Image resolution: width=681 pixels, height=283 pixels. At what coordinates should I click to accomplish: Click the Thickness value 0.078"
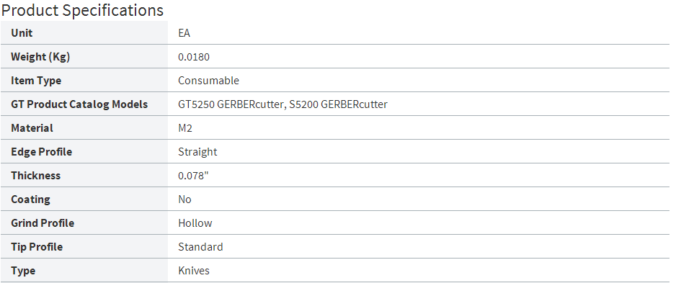tap(193, 176)
